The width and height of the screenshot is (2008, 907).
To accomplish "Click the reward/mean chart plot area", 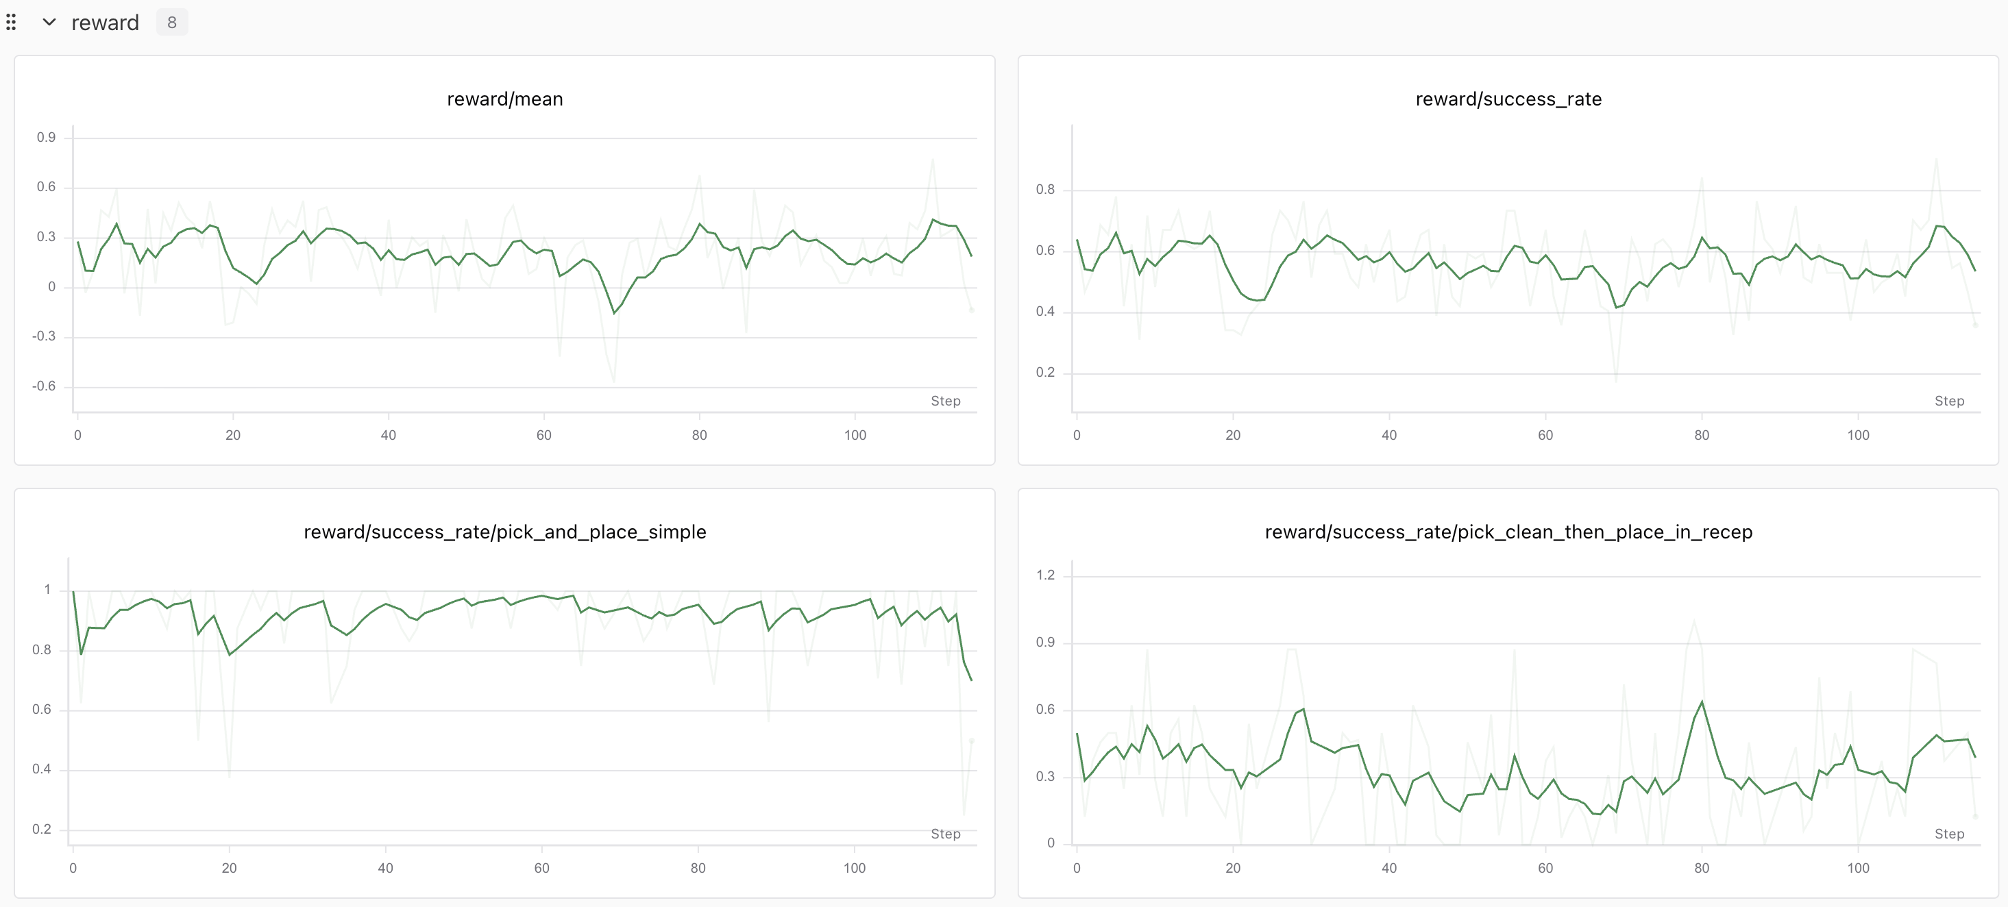I will point(524,269).
